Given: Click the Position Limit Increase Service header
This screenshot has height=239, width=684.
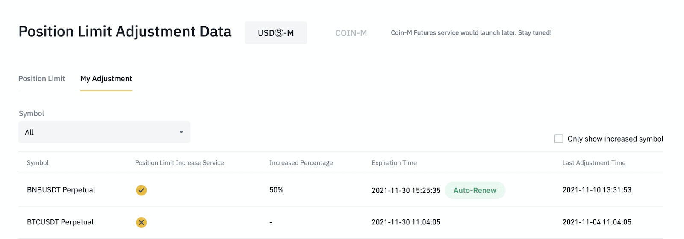Looking at the screenshot, I should click(180, 163).
